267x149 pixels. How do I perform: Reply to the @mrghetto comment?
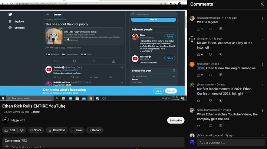pos(221,54)
